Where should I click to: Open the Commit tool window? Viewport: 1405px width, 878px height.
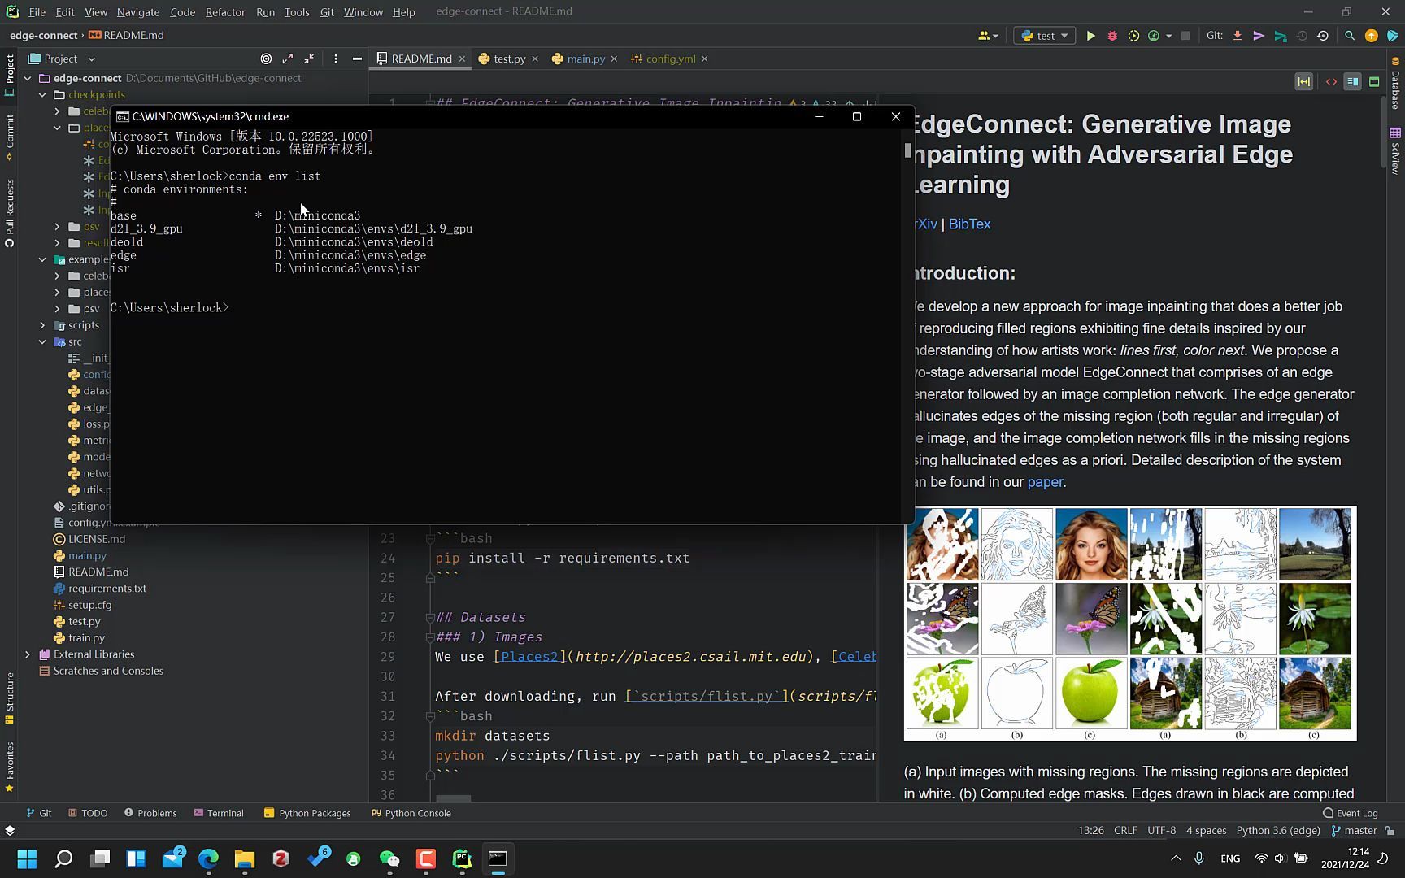(x=10, y=137)
